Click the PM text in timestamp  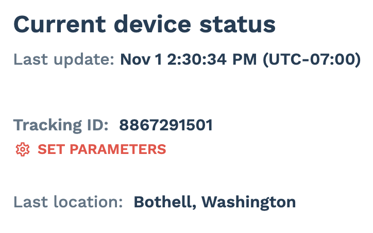tap(245, 59)
